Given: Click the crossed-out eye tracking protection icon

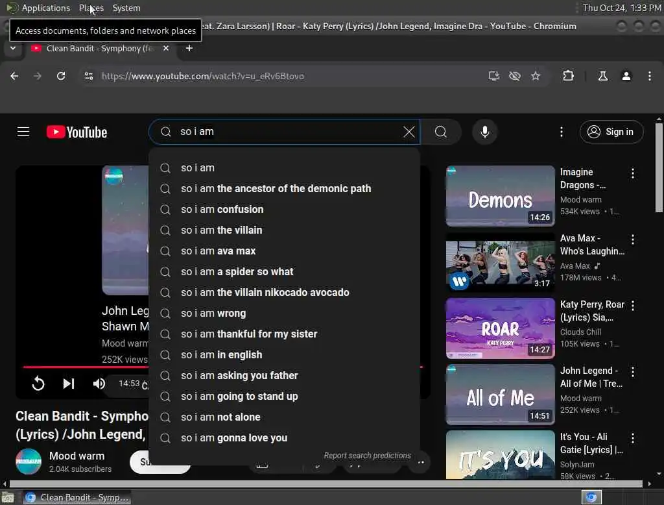Looking at the screenshot, I should [514, 76].
